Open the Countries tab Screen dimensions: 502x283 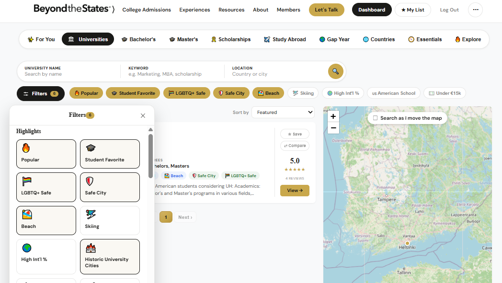[x=379, y=39]
